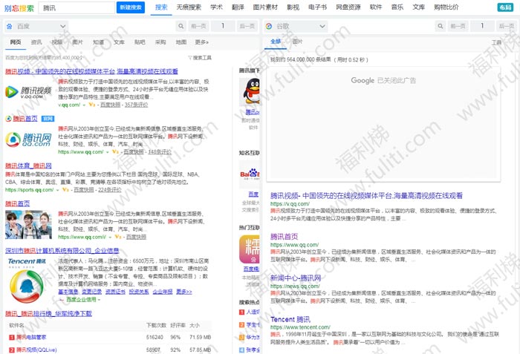Screen dimensions: 520x354
Task: Click the Tencent Video logo thumbnail
Action: (28, 91)
